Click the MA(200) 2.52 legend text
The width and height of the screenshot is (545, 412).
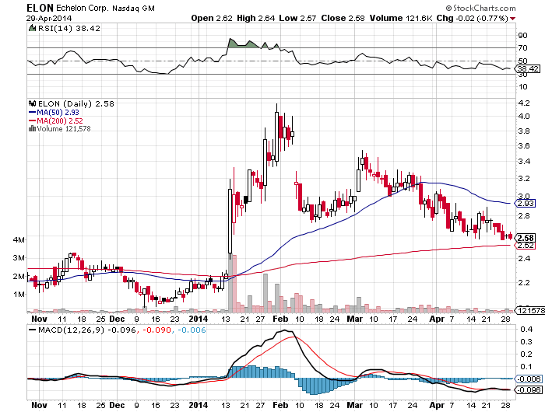60,120
